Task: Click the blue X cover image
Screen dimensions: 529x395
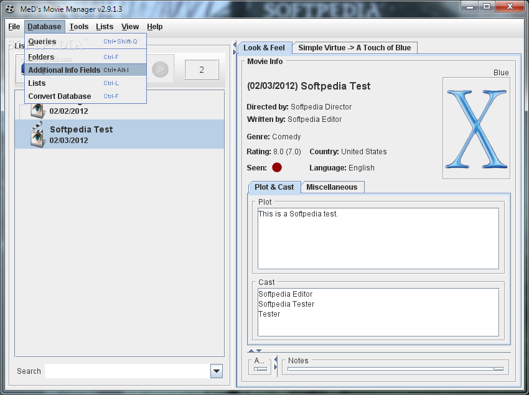Action: 476,129
